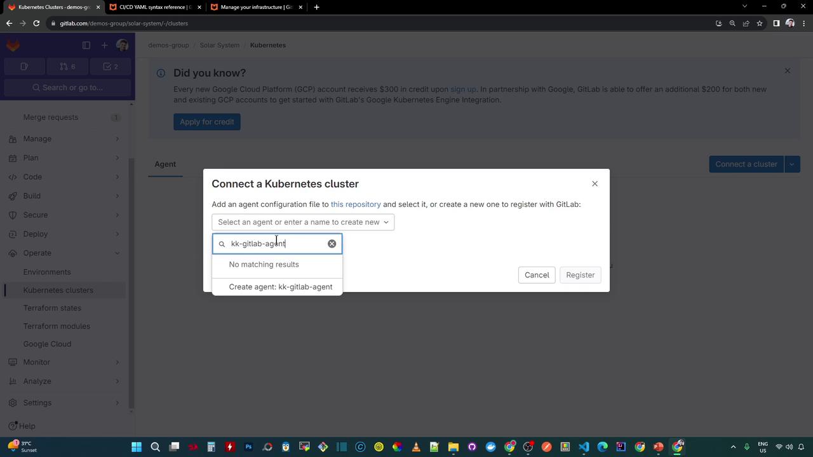Open the Help item in sidebar
Screen dimensions: 813x457
[22, 426]
